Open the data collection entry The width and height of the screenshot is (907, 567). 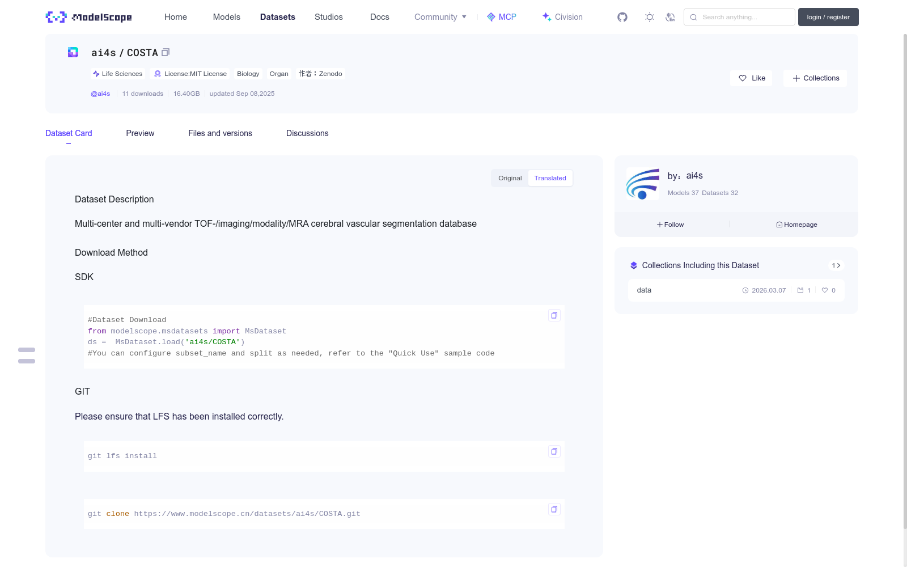(736, 290)
